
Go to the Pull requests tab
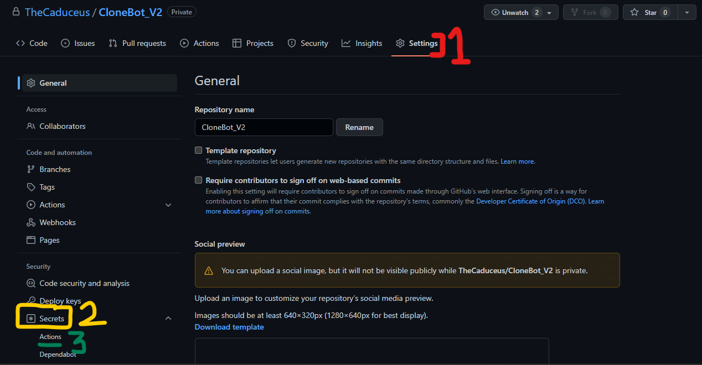137,43
